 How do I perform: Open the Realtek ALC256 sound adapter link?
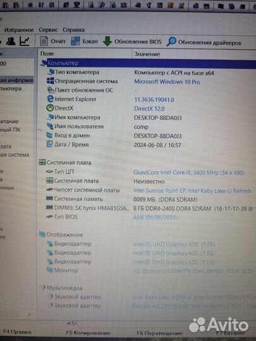tap(194, 306)
